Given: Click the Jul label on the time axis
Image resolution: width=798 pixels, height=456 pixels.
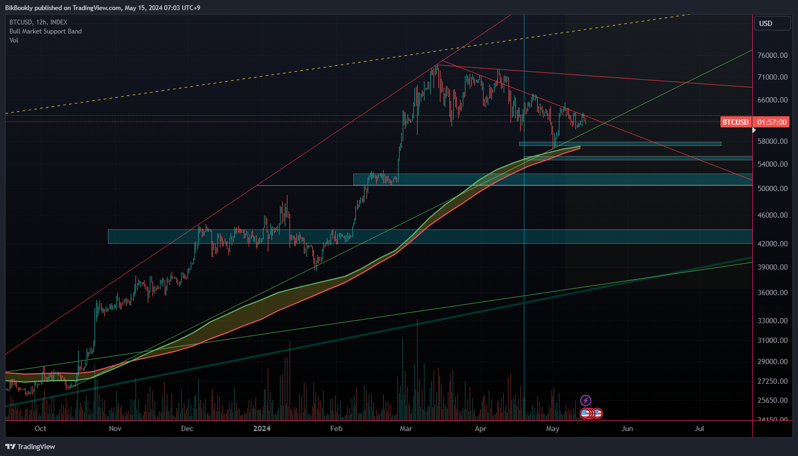Looking at the screenshot, I should coord(699,428).
